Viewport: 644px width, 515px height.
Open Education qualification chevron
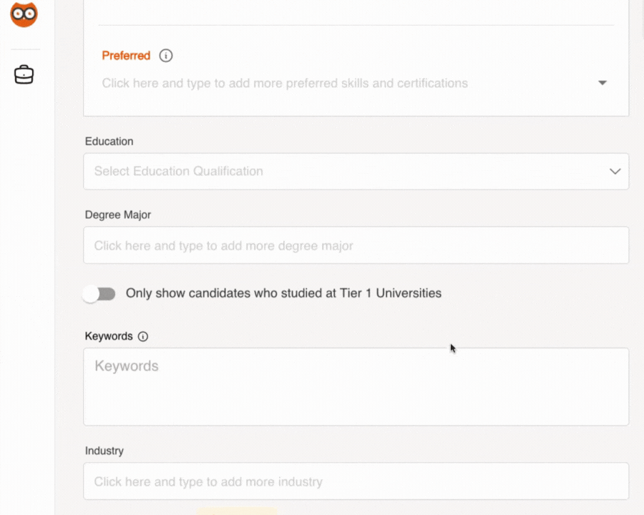[615, 171]
